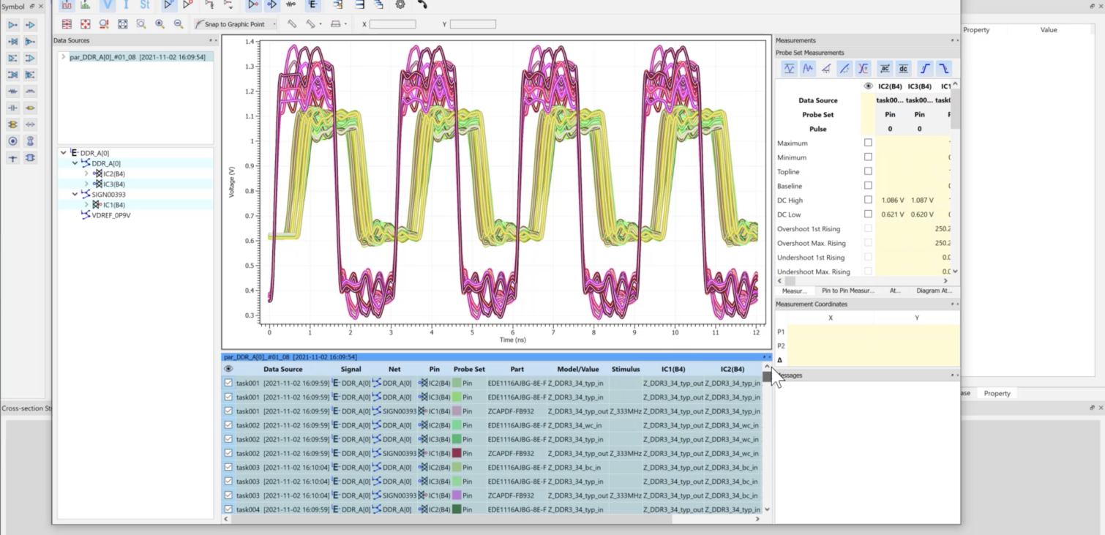Viewport: 1105px width, 535px height.
Task: Click the gear settings icon in top toolbar
Action: [x=400, y=4]
